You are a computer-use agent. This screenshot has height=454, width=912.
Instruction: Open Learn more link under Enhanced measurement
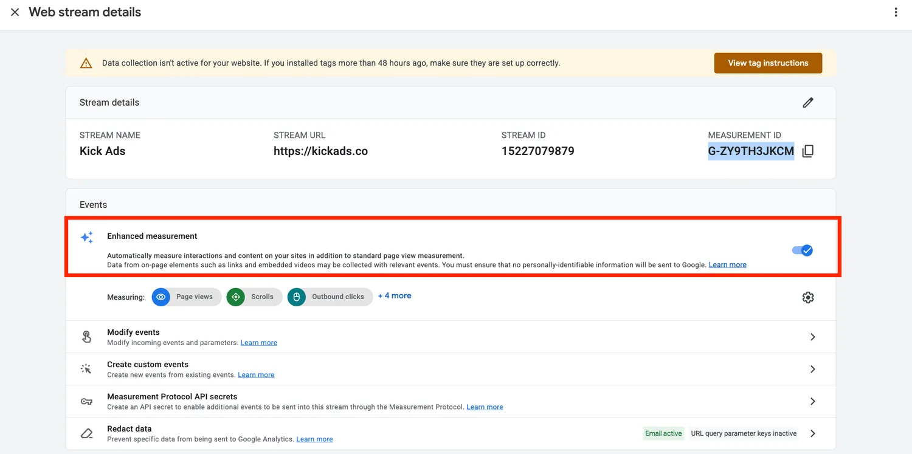click(727, 265)
